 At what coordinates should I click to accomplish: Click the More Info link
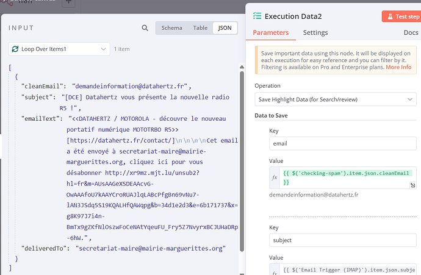tap(398, 67)
